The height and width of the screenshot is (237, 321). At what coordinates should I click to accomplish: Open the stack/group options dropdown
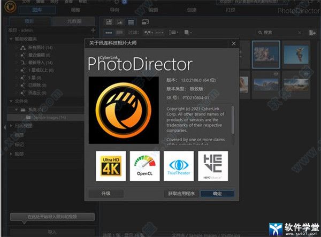(188, 33)
